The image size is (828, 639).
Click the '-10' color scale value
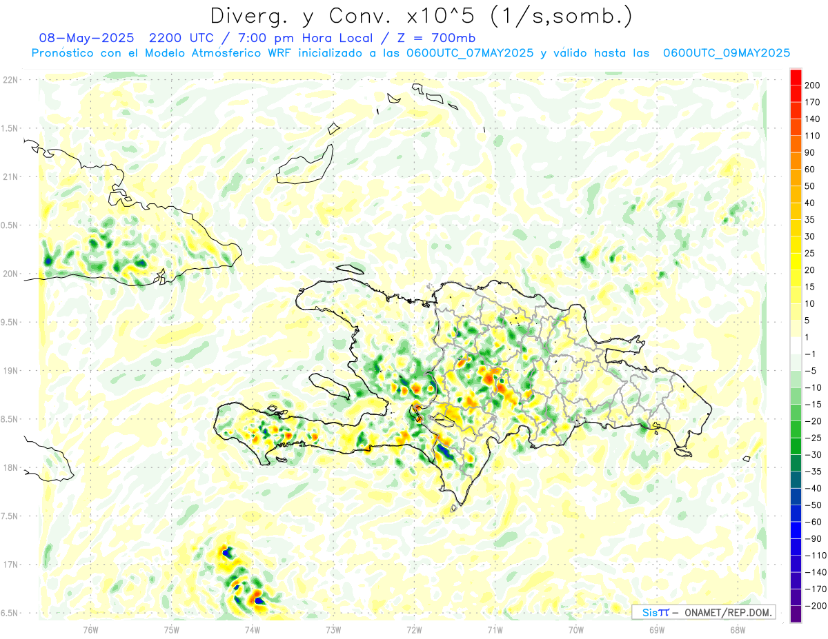point(812,387)
